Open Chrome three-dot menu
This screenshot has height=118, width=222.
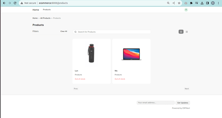tap(218, 3)
